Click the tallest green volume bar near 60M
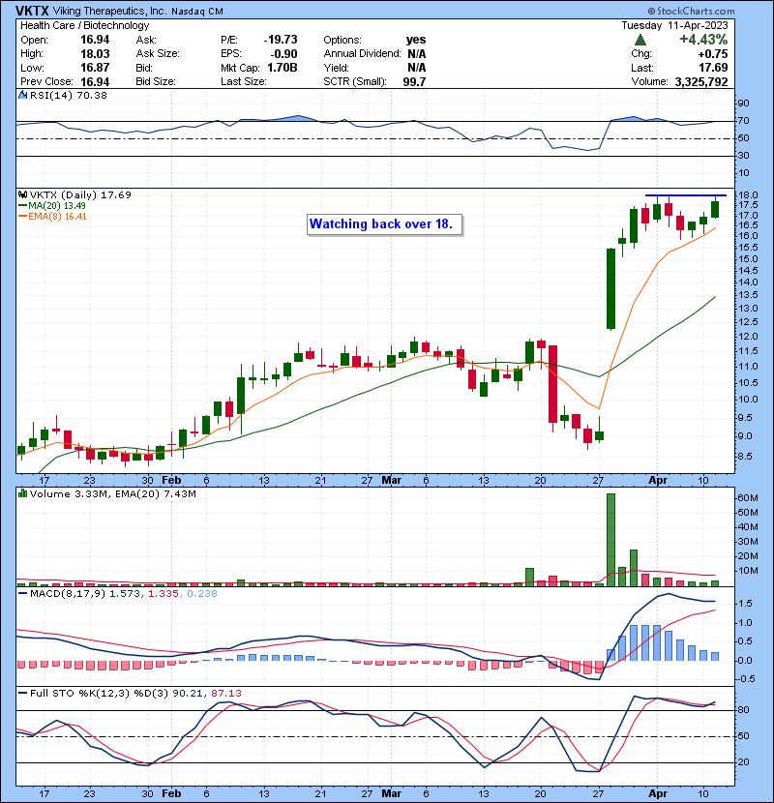774x803 pixels. tap(610, 540)
